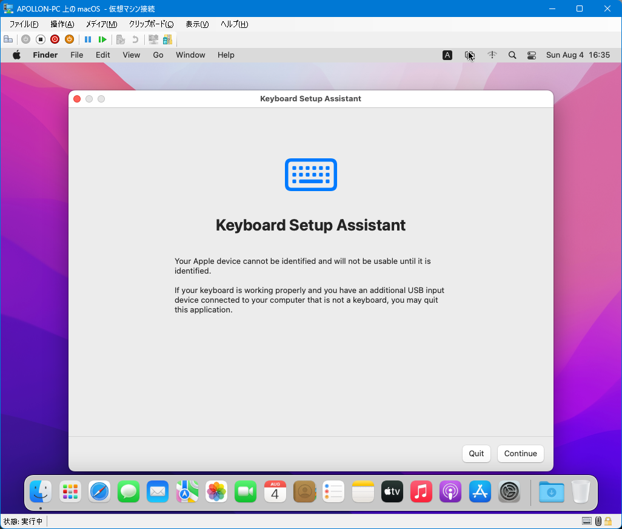Click the large blue keyboard graphic
The width and height of the screenshot is (622, 529).
click(310, 175)
